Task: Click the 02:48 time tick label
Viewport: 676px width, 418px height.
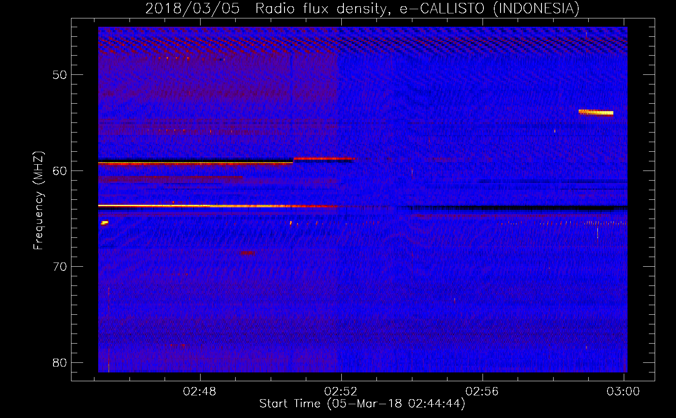Action: coord(200,392)
